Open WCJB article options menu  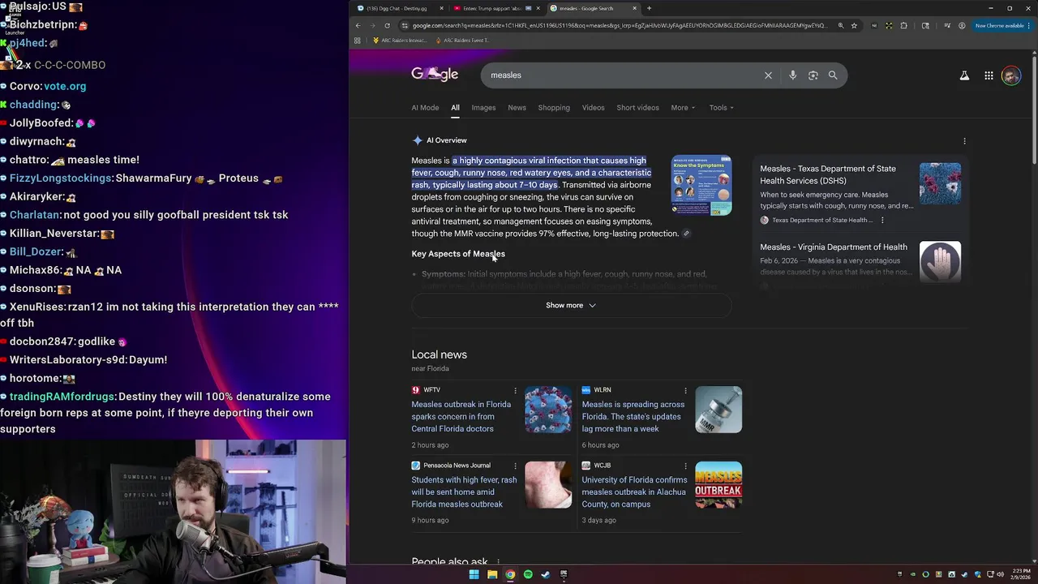coord(685,466)
